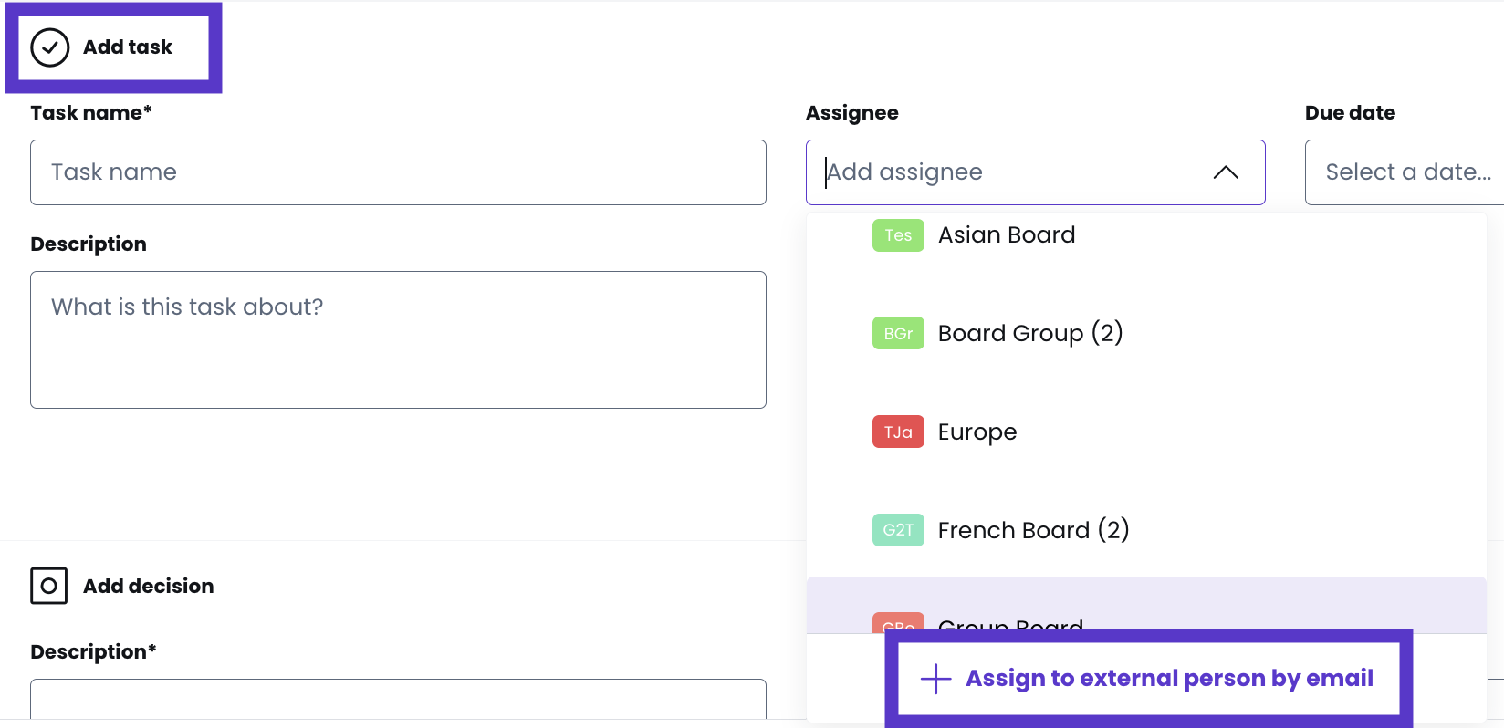Click the plus icon for external assignment
Screen dimensions: 1504x728
(935, 679)
